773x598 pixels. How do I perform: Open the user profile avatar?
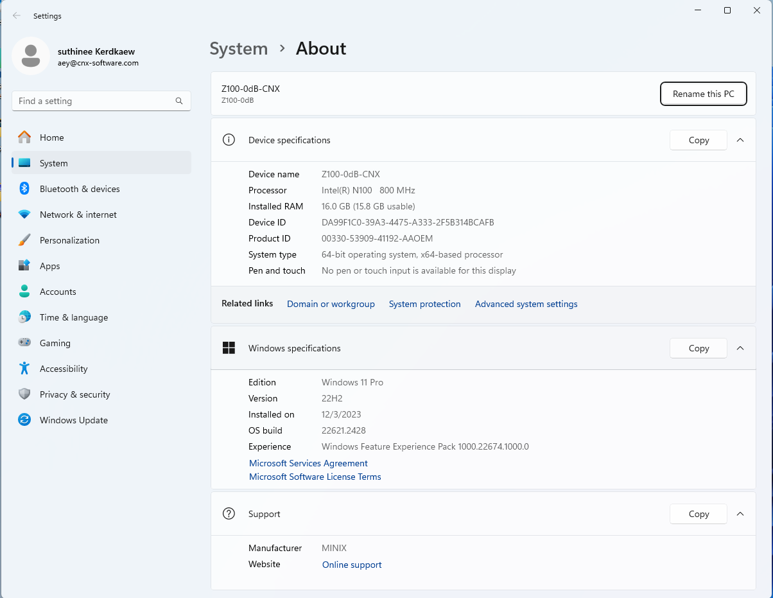[31, 57]
